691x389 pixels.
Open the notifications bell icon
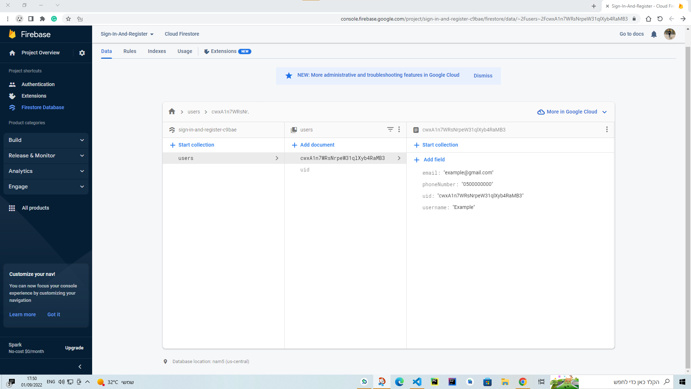[x=654, y=34]
